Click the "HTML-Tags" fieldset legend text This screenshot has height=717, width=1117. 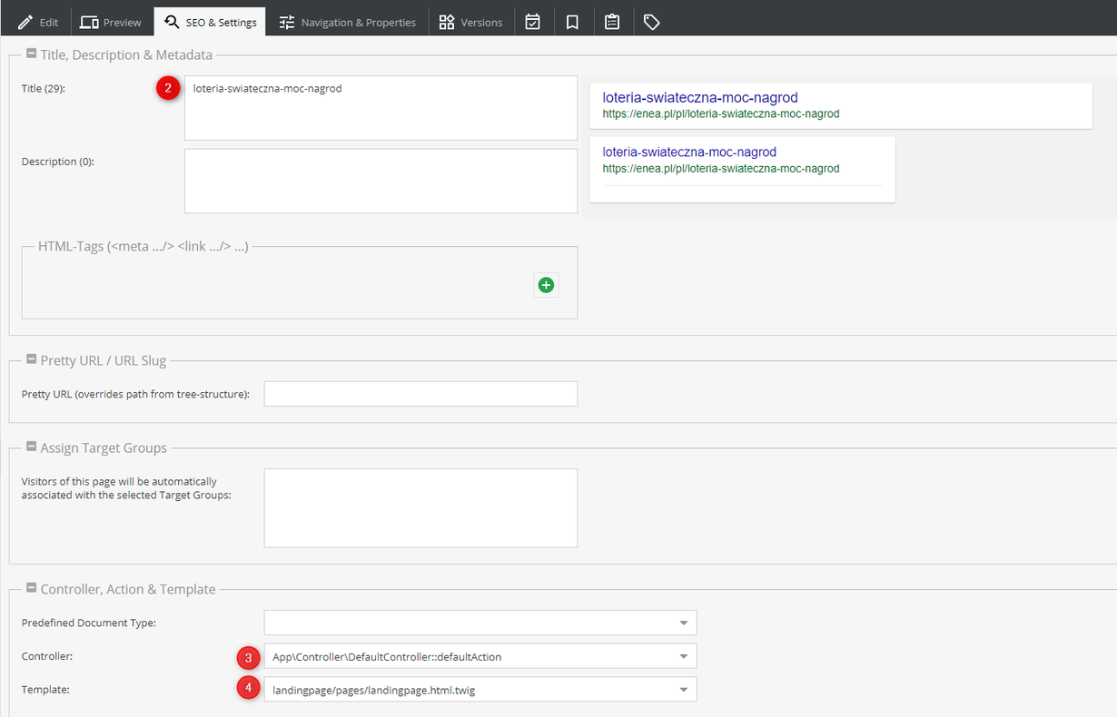click(x=143, y=246)
